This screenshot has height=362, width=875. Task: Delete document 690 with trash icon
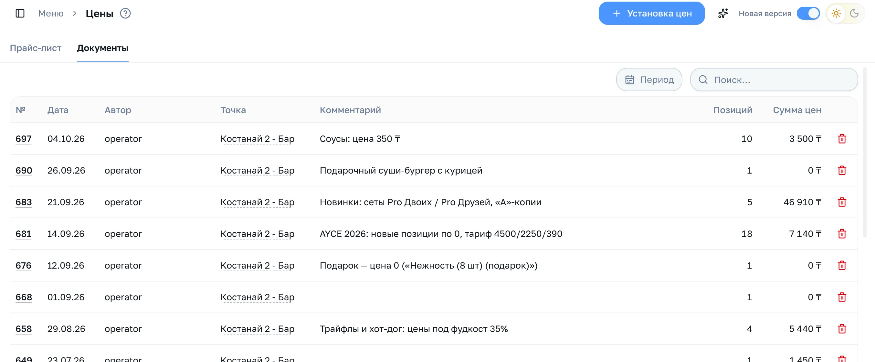(x=842, y=170)
